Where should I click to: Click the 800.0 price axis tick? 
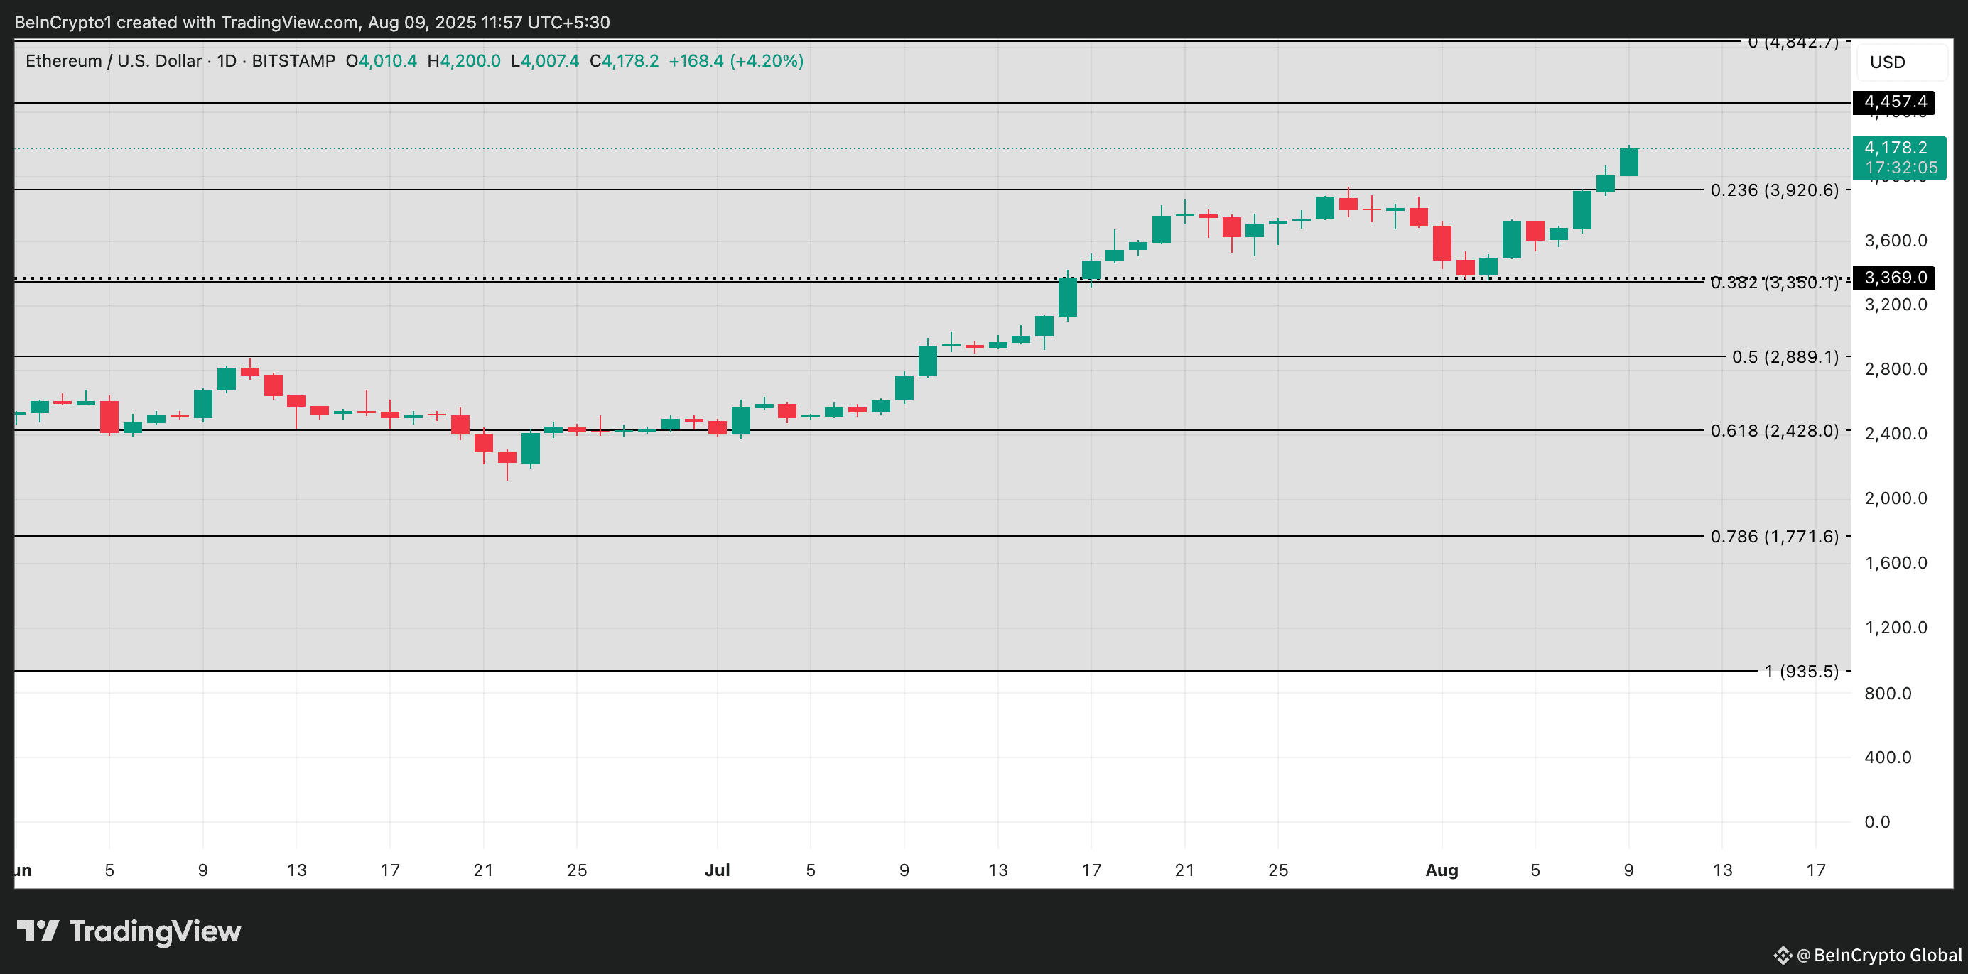pyautogui.click(x=1887, y=692)
